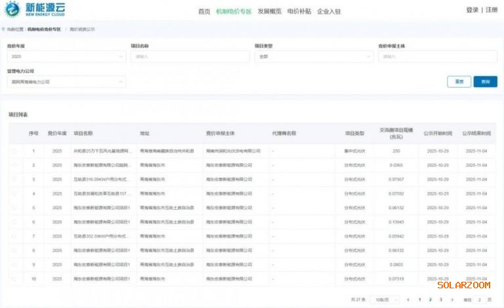The height and width of the screenshot is (308, 504).
Task: Select the radio button for row 5
Action: click(14, 208)
